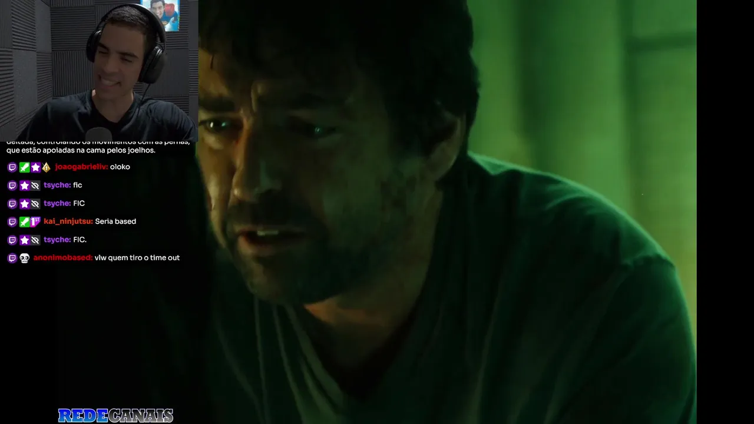The image size is (754, 424).
Task: Click kai_ninjutsu's pink 1ST badge
Action: click(x=35, y=222)
